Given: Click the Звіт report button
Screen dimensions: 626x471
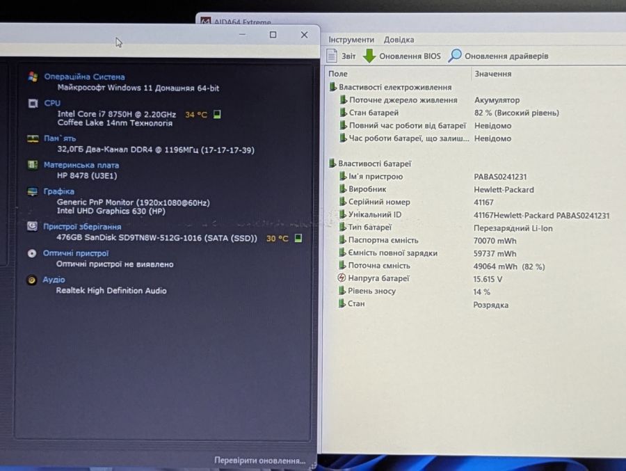Looking at the screenshot, I should point(342,56).
